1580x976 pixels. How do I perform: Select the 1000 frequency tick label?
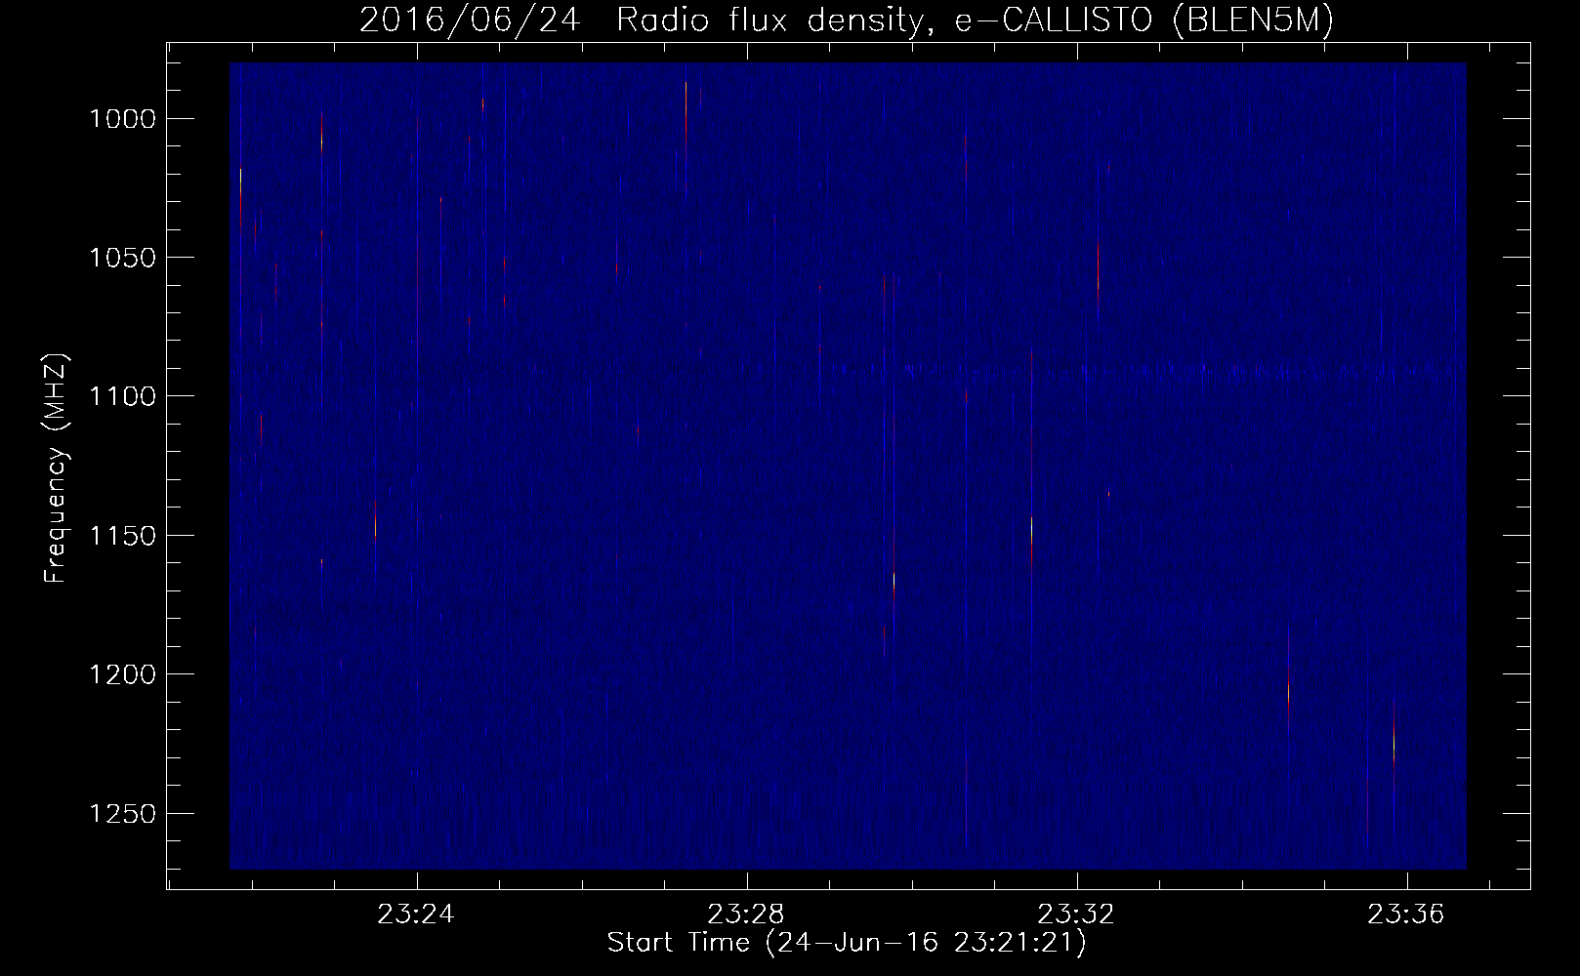123,119
